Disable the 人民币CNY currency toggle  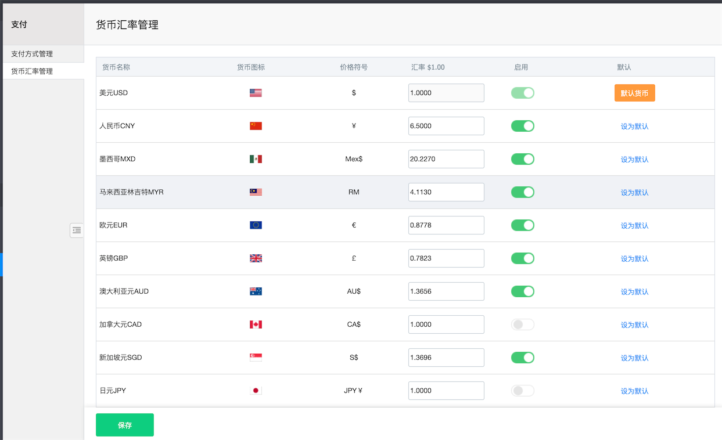point(522,126)
